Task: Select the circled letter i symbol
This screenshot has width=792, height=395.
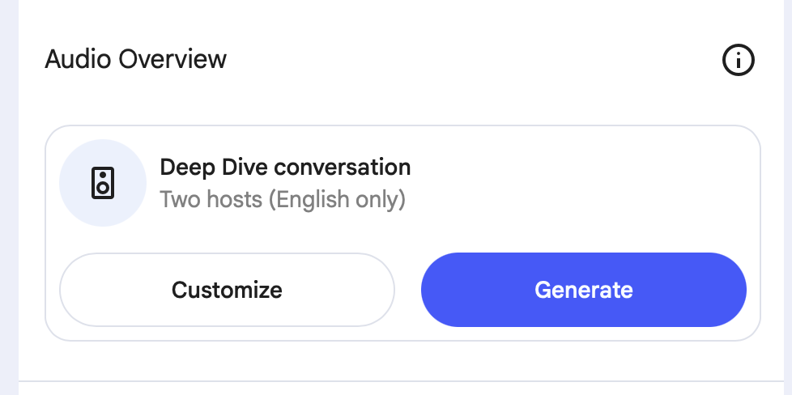Action: (738, 60)
